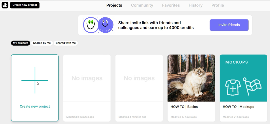Open the Projects tab
The width and height of the screenshot is (270, 124).
pyautogui.click(x=114, y=5)
